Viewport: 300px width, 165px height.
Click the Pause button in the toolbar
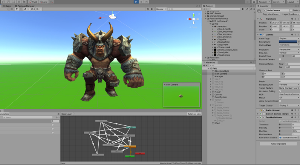pos(141,2)
